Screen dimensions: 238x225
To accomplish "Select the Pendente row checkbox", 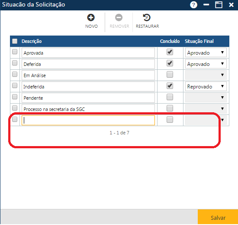I will tap(15, 97).
